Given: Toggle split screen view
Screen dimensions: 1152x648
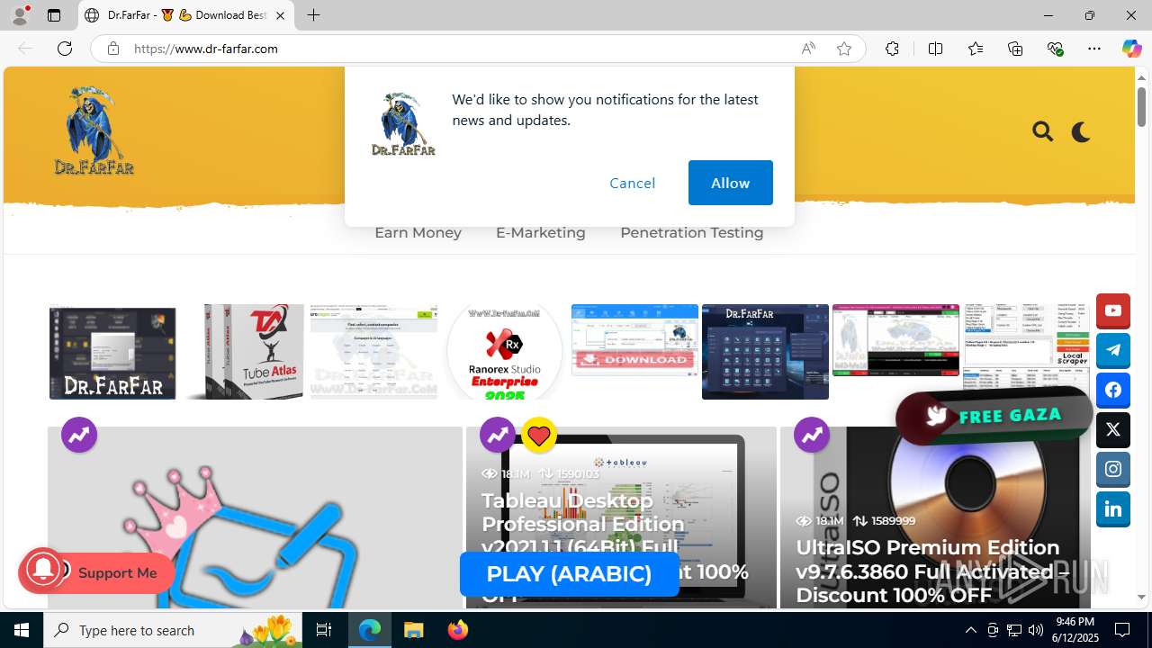Looking at the screenshot, I should click(x=935, y=49).
